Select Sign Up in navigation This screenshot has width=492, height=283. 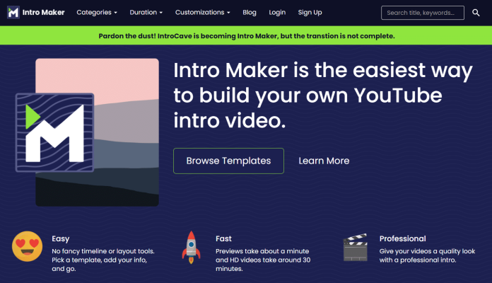[310, 13]
